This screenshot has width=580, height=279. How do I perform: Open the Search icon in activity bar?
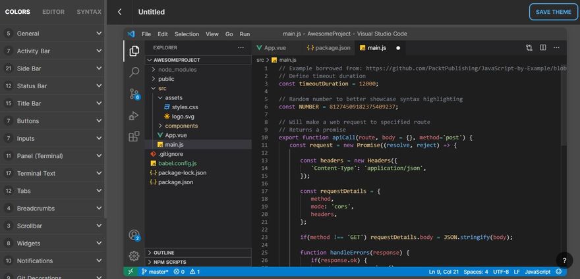pyautogui.click(x=134, y=72)
